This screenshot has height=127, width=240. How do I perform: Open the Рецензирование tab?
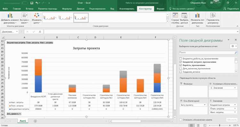[97, 9]
